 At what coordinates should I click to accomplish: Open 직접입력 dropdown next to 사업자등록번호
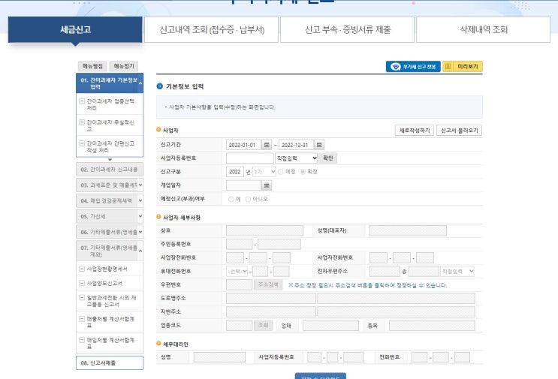coord(296,158)
